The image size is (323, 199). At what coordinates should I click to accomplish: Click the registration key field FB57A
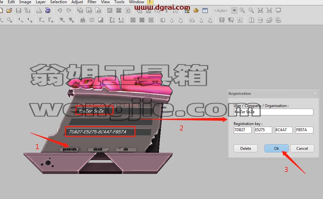[x=304, y=130]
